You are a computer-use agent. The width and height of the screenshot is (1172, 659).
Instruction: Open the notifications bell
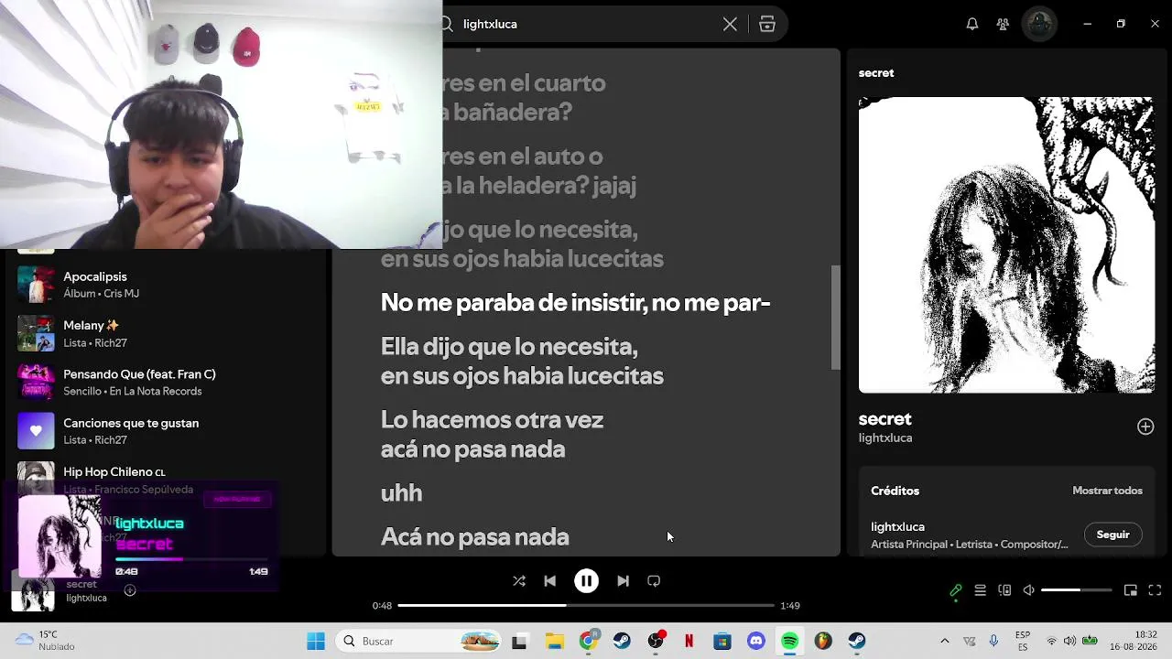972,24
